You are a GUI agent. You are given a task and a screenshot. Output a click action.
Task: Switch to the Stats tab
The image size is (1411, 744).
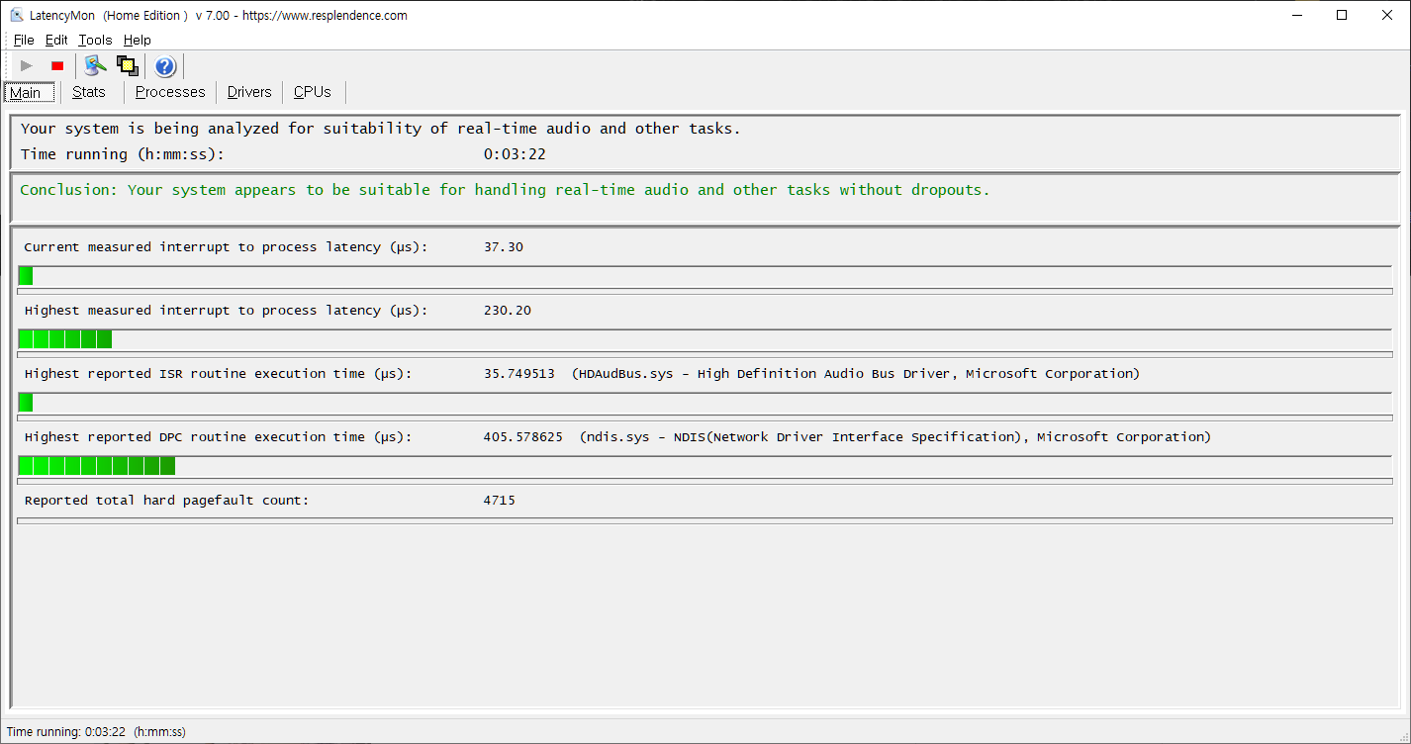tap(89, 92)
